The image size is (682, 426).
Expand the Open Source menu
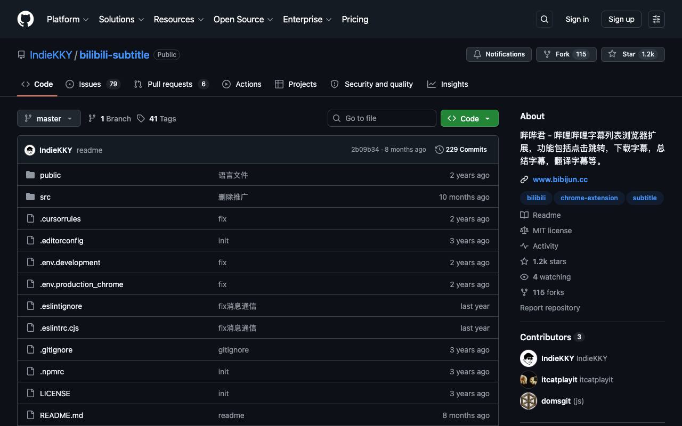tap(243, 19)
